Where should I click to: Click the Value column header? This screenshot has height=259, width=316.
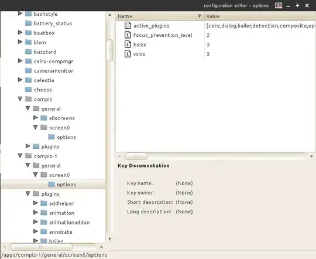point(260,16)
